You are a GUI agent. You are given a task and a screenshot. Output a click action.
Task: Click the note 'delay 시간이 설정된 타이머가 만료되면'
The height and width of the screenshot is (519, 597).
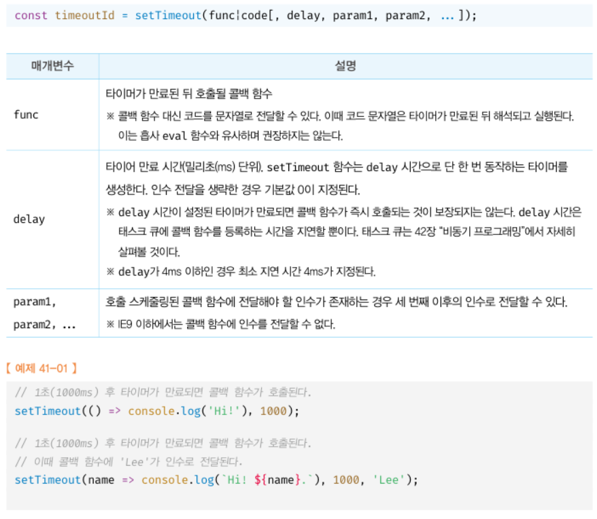click(x=344, y=212)
